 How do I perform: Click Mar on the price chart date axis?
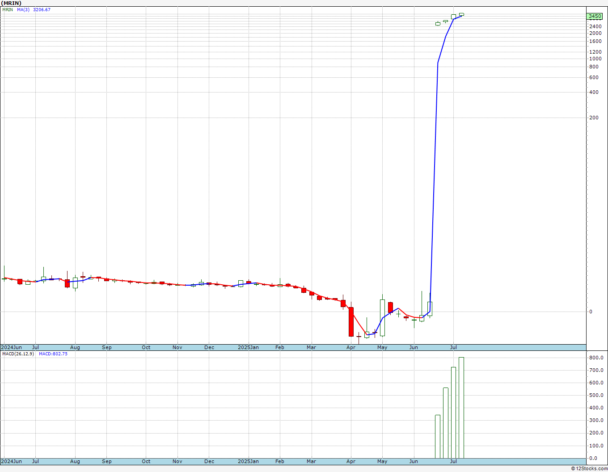pos(312,347)
